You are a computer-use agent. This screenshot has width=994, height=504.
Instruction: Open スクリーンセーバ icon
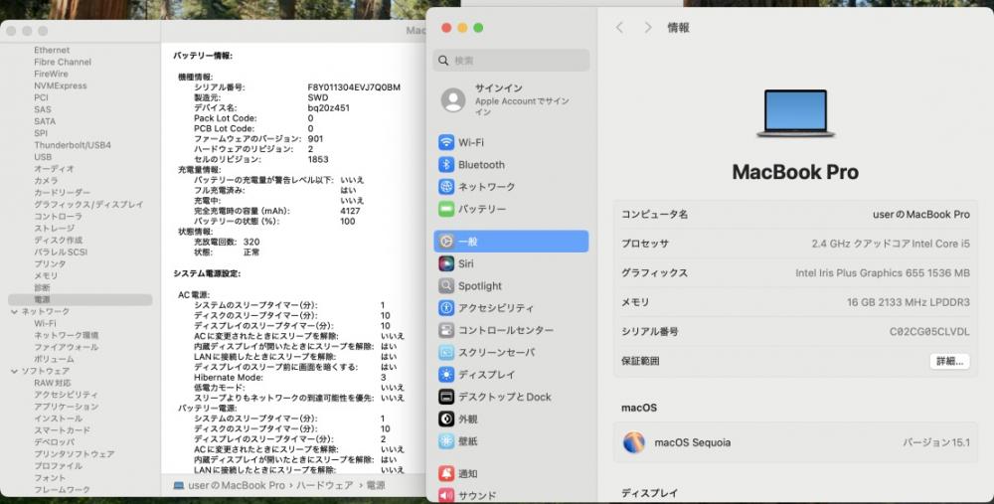(446, 353)
